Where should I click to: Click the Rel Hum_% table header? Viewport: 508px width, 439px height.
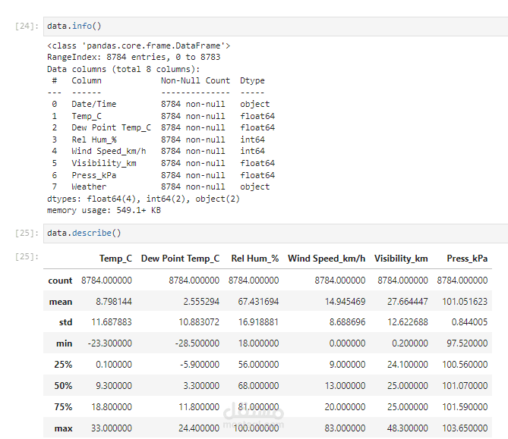pos(255,259)
